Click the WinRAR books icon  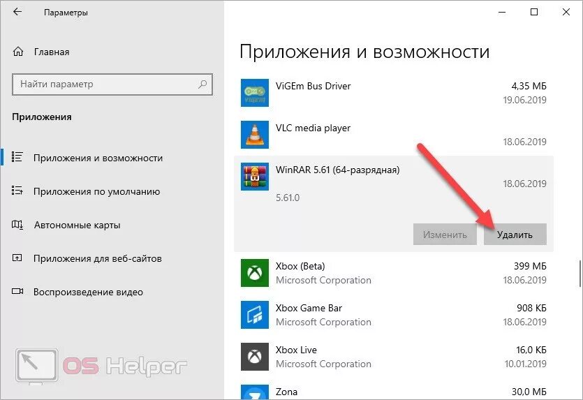pos(255,177)
